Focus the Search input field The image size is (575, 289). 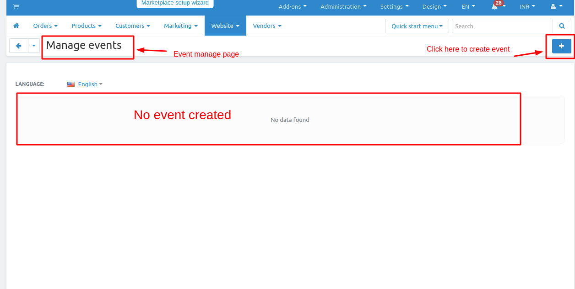coord(502,26)
